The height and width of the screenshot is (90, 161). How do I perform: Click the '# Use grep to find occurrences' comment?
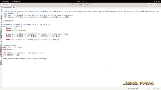pos(37,34)
